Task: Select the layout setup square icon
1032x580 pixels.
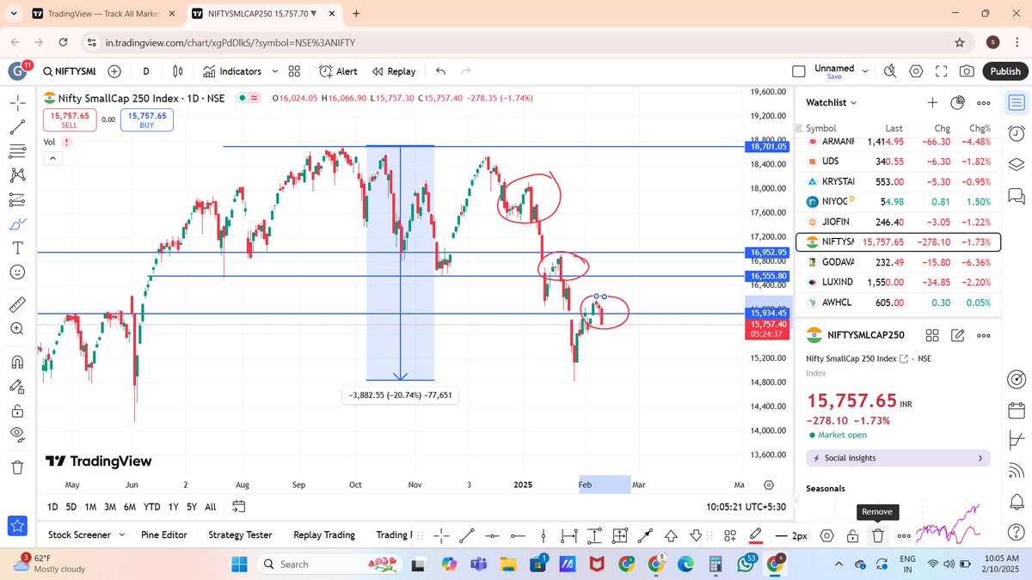Action: pyautogui.click(x=799, y=71)
